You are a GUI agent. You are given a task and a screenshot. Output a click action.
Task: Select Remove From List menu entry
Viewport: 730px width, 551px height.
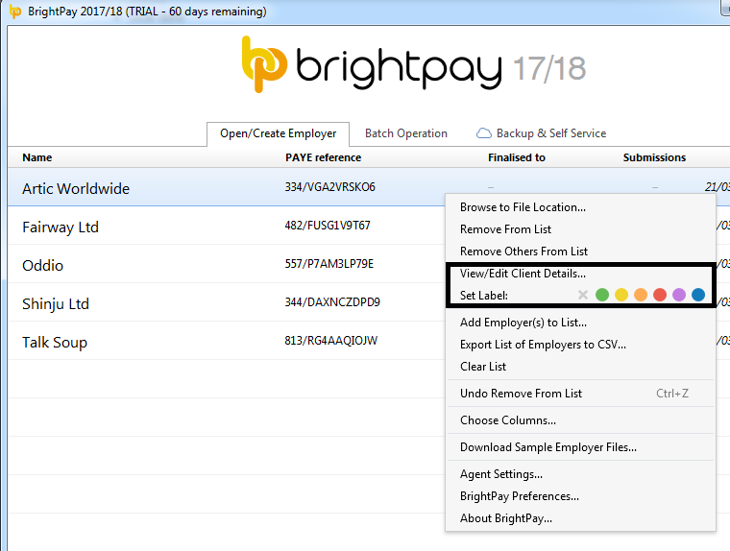point(580,229)
